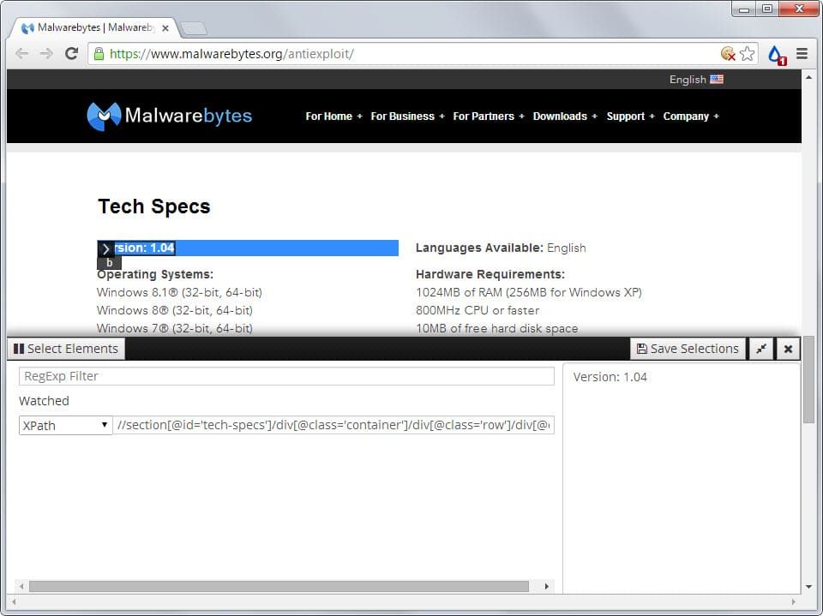The width and height of the screenshot is (823, 616).
Task: Expand the For Home menu
Action: click(333, 117)
